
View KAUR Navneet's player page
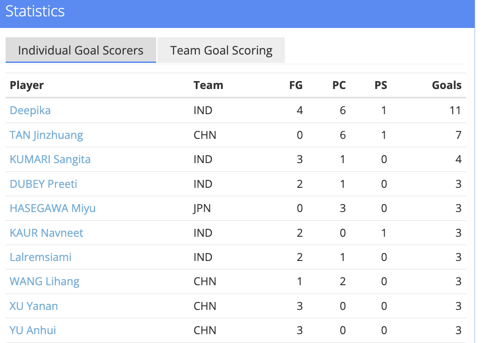46,233
